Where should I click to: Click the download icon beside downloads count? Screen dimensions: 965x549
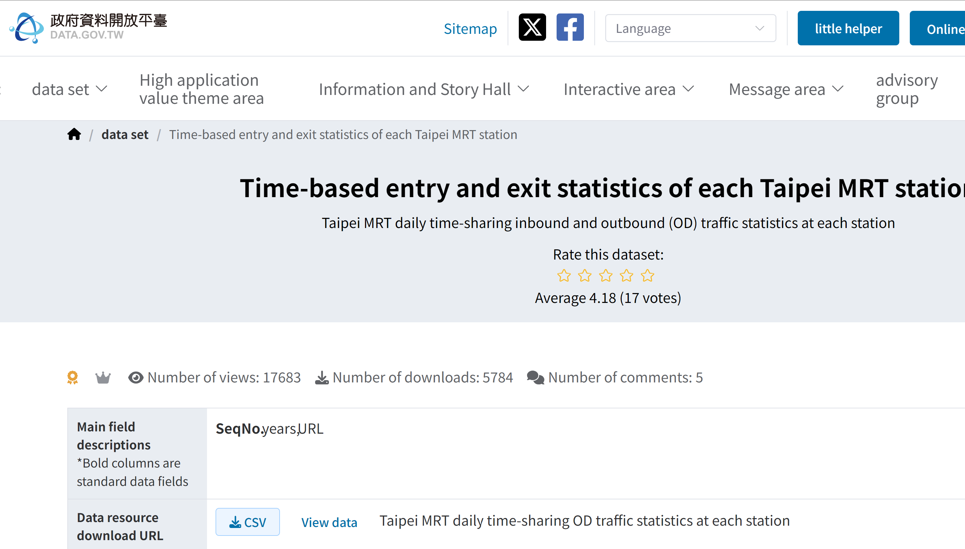322,377
